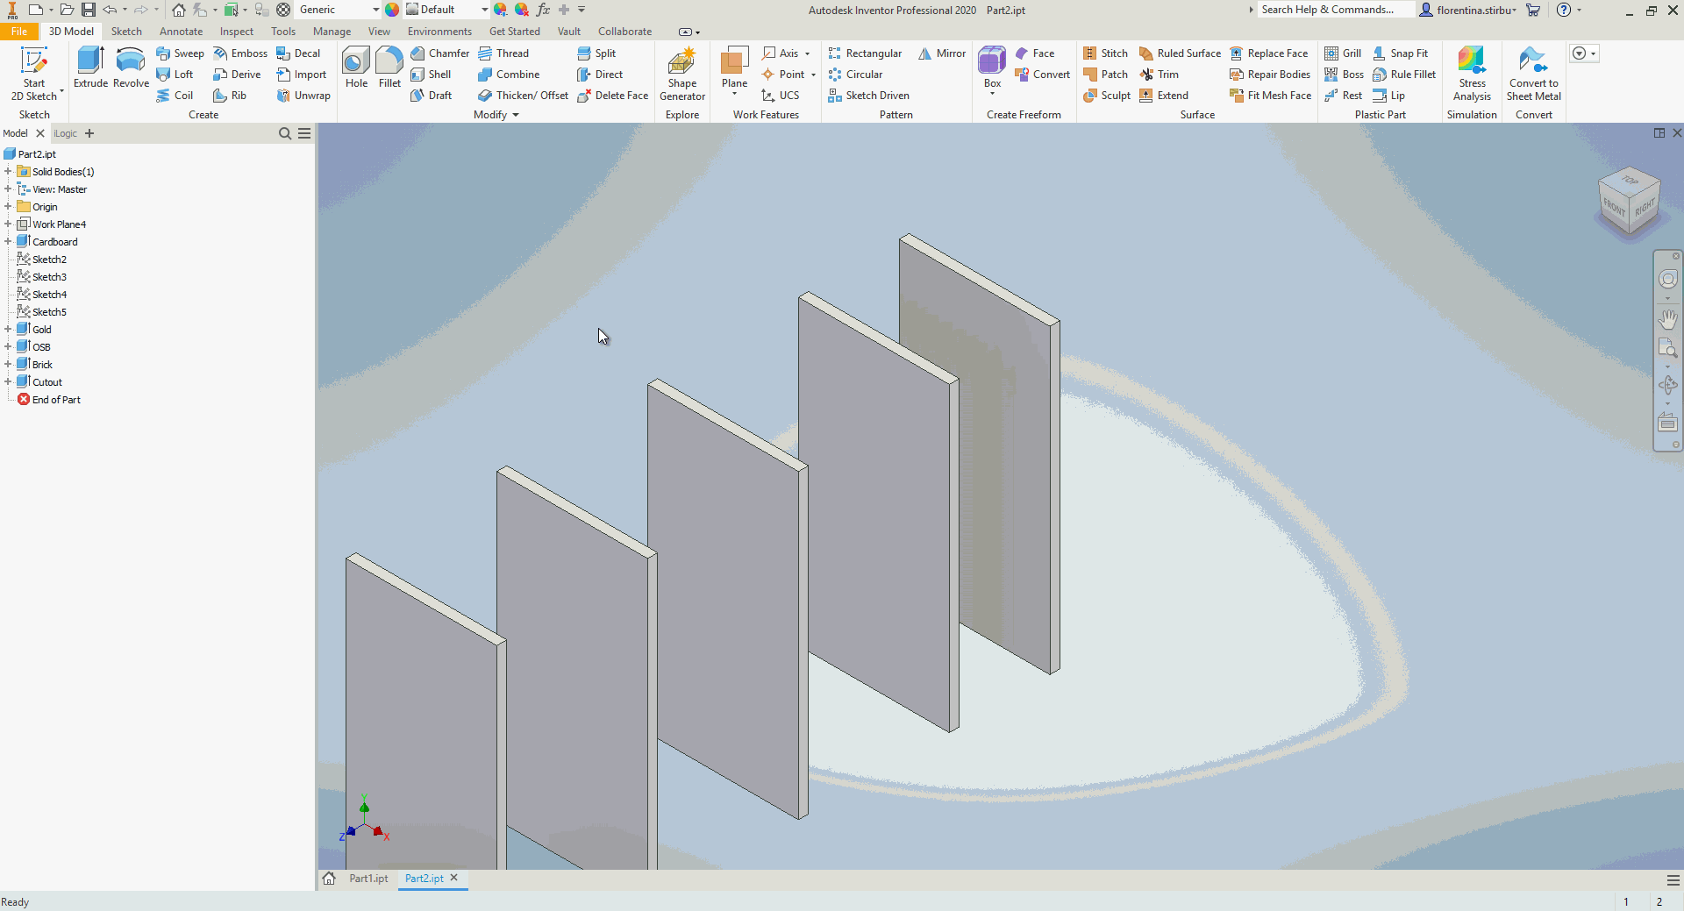Click the ViewCube in the viewport
The image size is (1684, 911).
1630,201
